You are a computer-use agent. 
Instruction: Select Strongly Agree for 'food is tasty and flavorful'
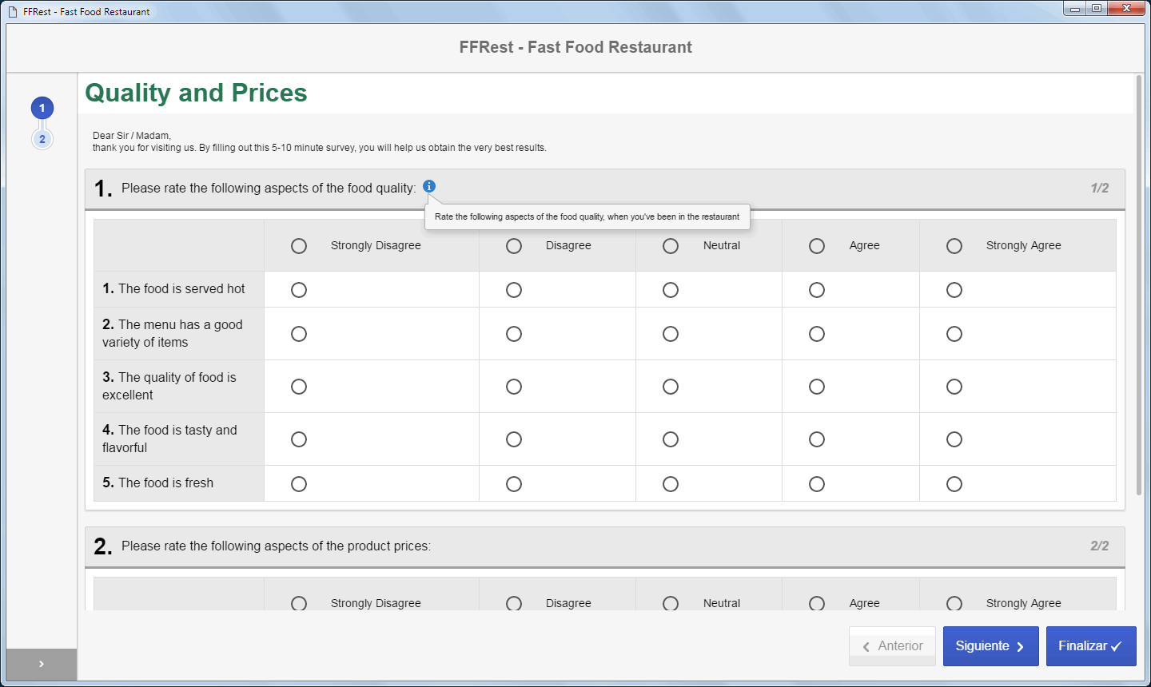(954, 439)
